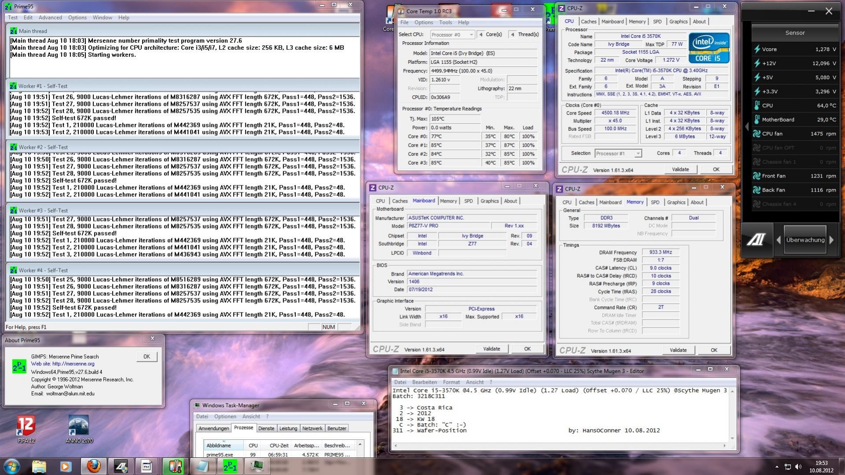This screenshot has width=845, height=475.
Task: Click the Back Fan icon in the sensor list
Action: click(x=757, y=190)
